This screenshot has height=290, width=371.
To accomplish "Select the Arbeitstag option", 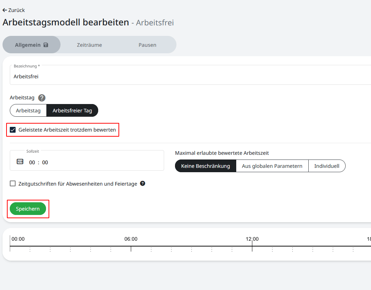I will pyautogui.click(x=28, y=111).
